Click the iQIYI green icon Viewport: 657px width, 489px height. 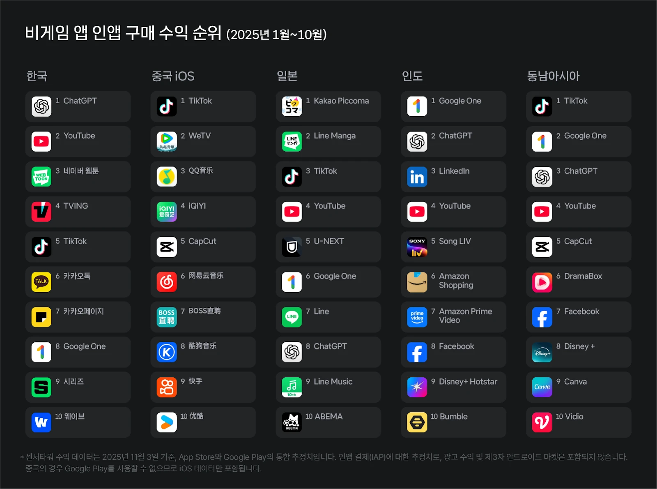click(x=167, y=212)
